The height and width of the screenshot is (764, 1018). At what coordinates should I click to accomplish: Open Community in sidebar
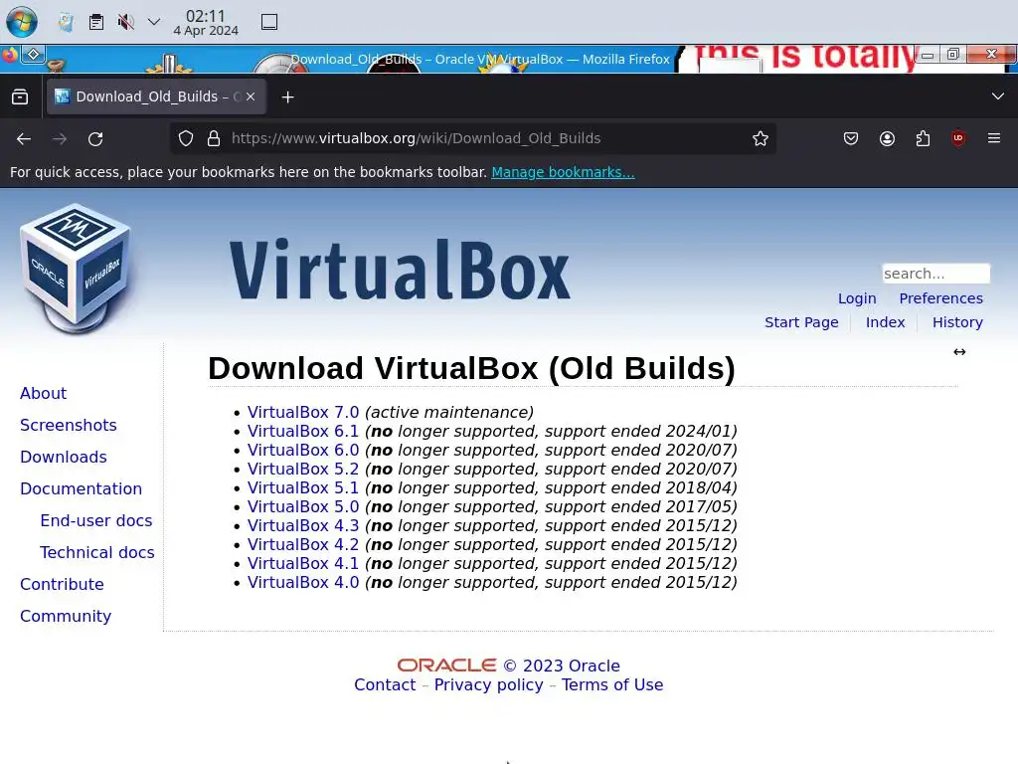coord(66,616)
